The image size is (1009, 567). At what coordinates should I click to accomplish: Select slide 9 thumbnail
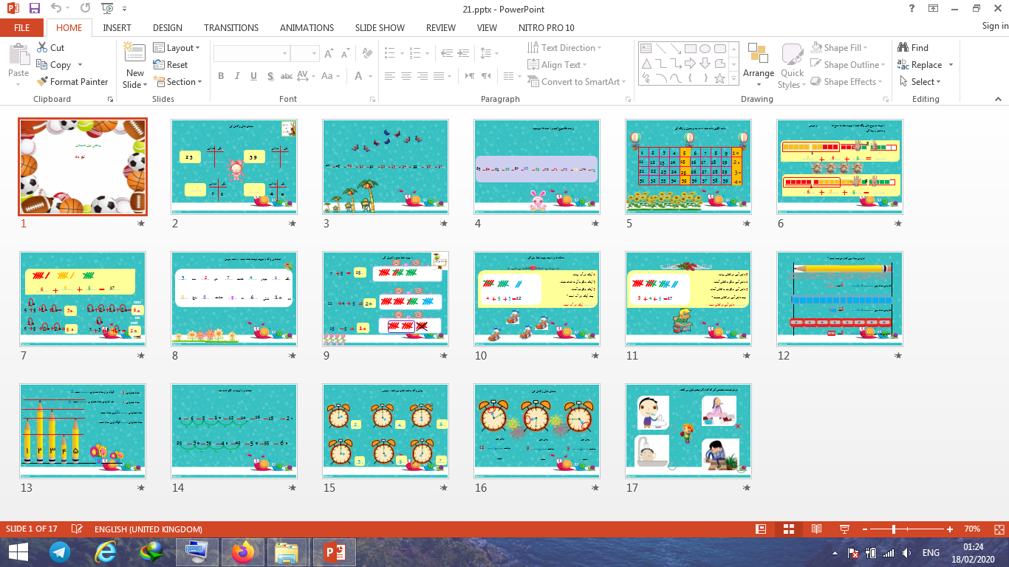pos(386,298)
